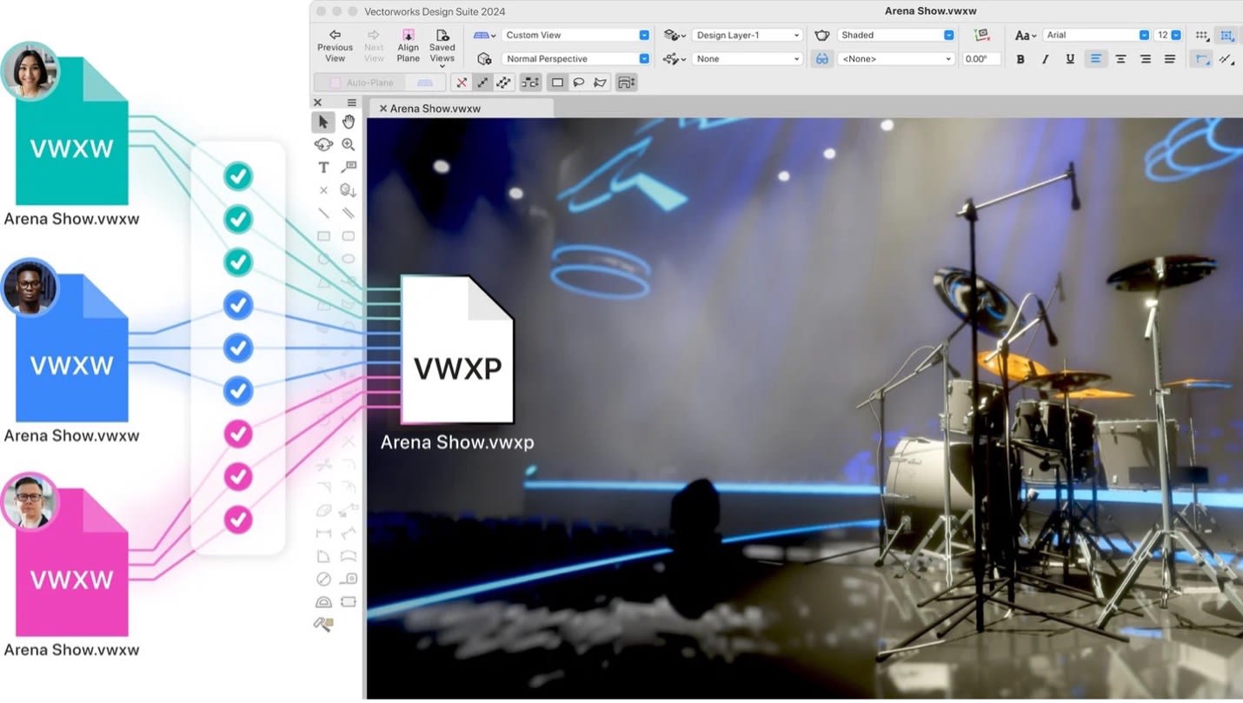Viewport: 1243px width, 703px height.
Task: Open the Aa text size menu
Action: [x=1026, y=35]
